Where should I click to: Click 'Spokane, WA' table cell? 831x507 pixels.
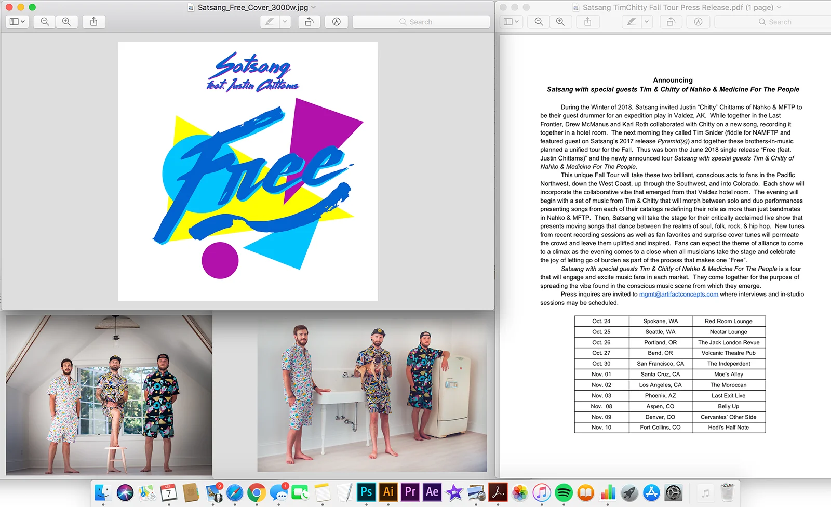[660, 321]
